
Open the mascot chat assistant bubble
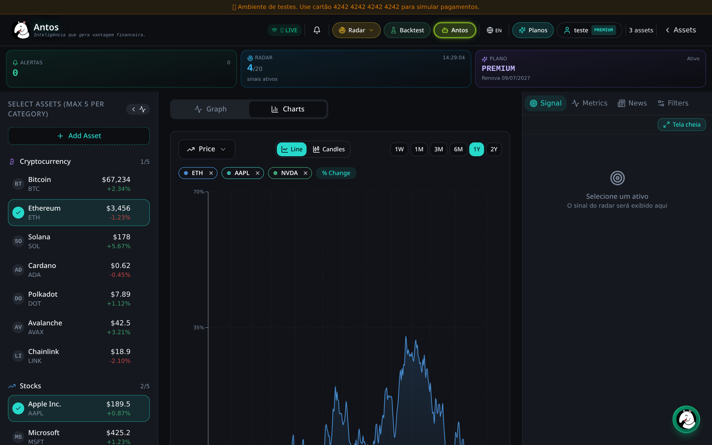[x=686, y=419]
